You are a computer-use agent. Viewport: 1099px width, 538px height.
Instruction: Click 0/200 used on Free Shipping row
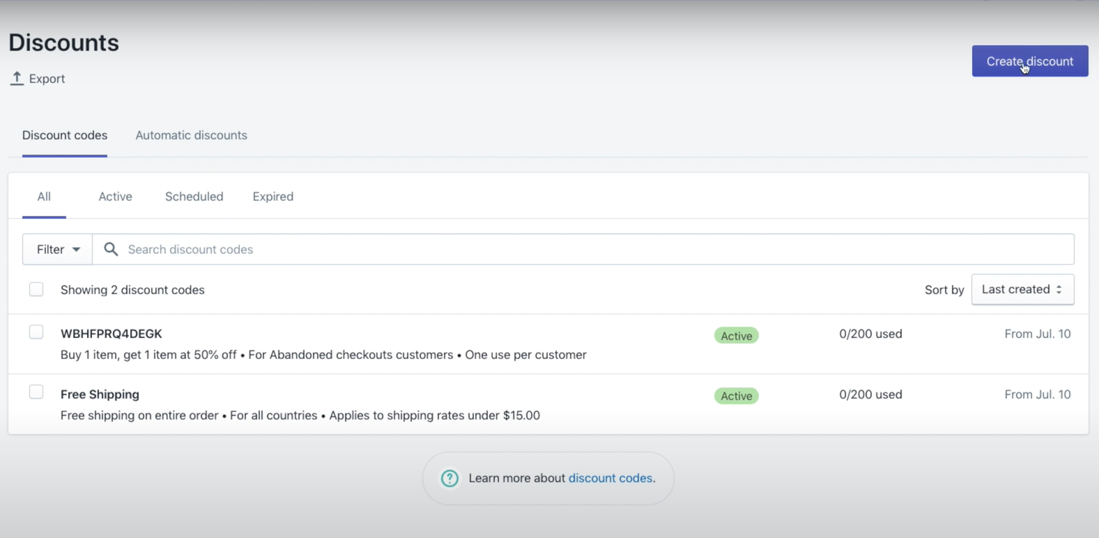coord(871,394)
